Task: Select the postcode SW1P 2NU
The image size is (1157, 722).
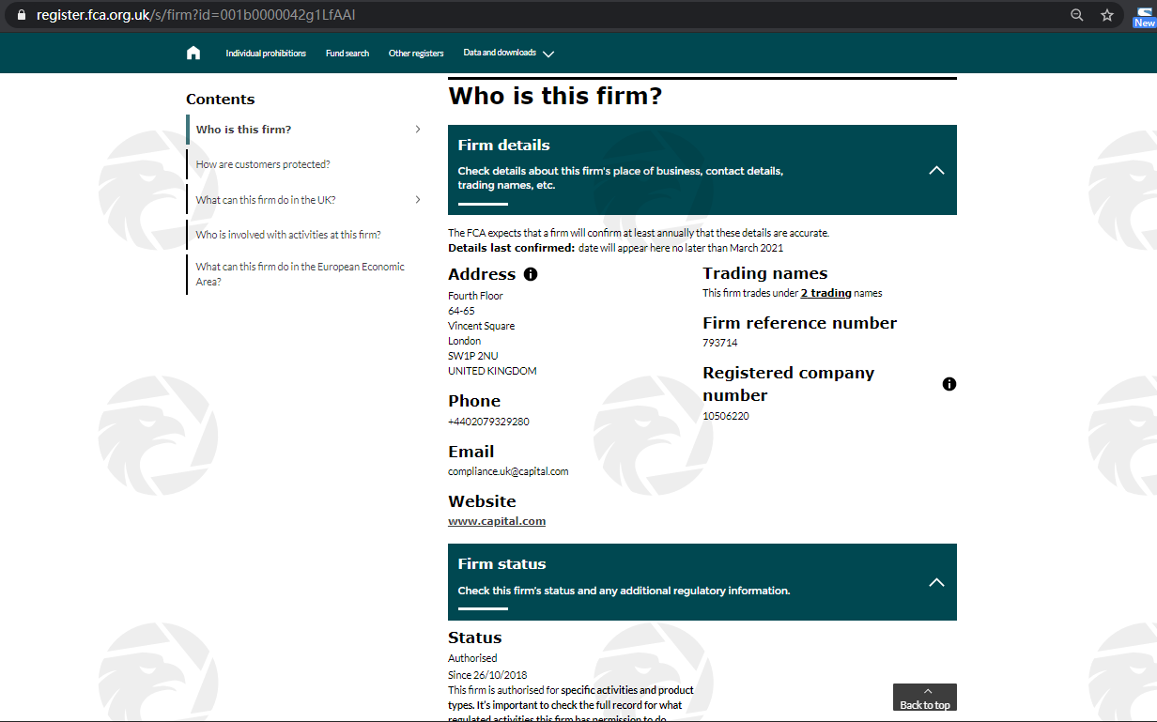Action: 473,356
